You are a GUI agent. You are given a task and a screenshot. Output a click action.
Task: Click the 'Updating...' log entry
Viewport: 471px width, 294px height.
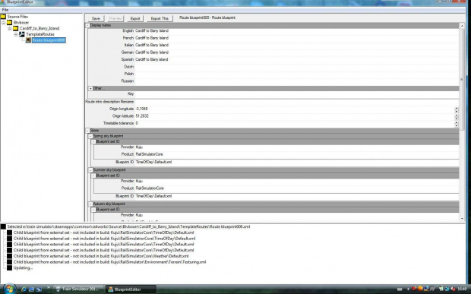pos(23,268)
